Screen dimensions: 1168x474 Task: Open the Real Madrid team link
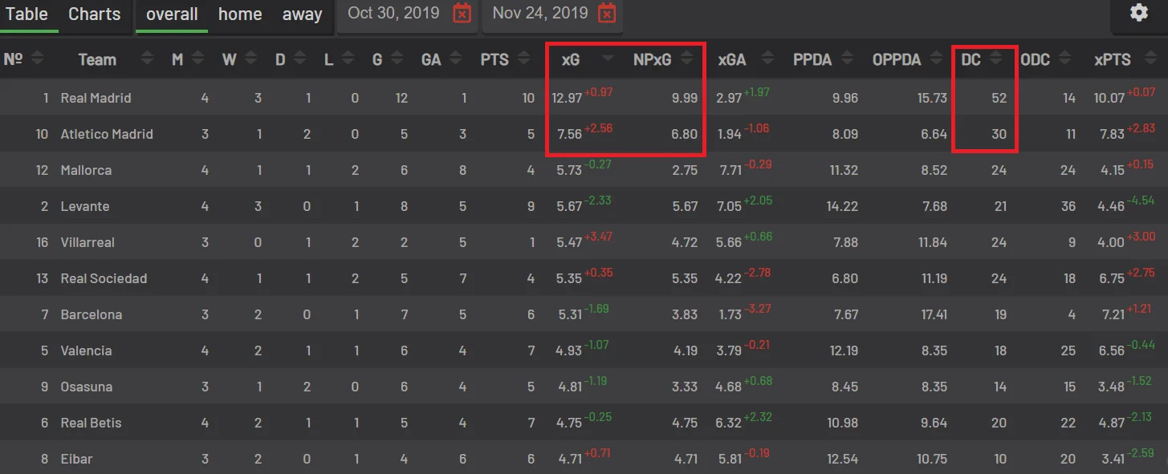(x=96, y=98)
